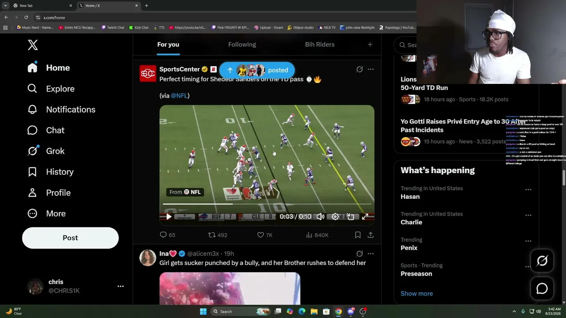Like the SportsCenter post

tap(265, 235)
